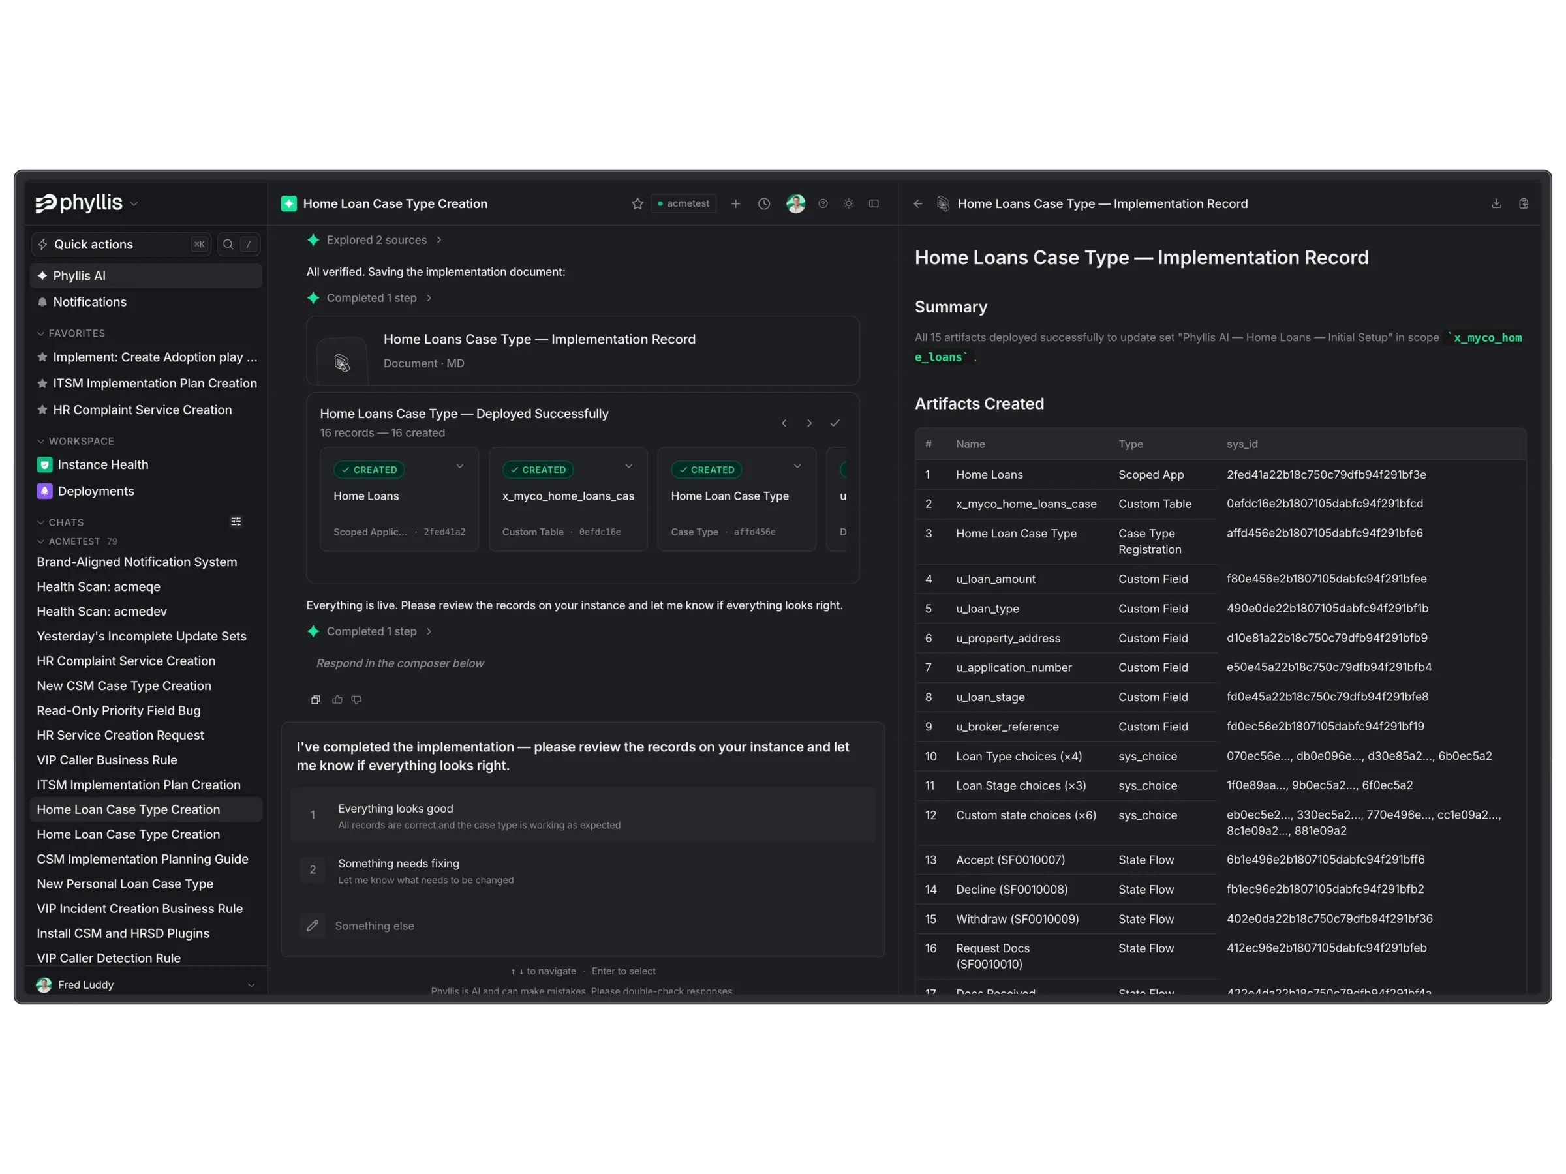Show previous deployed record card
This screenshot has width=1566, height=1174.
784,423
